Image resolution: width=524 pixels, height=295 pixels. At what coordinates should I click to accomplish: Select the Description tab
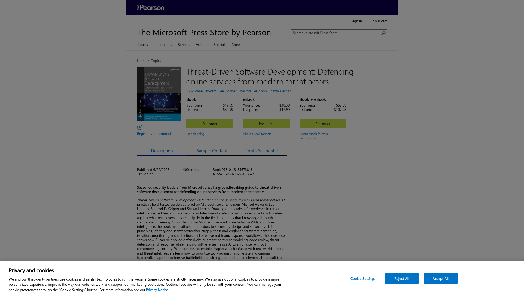[162, 151]
